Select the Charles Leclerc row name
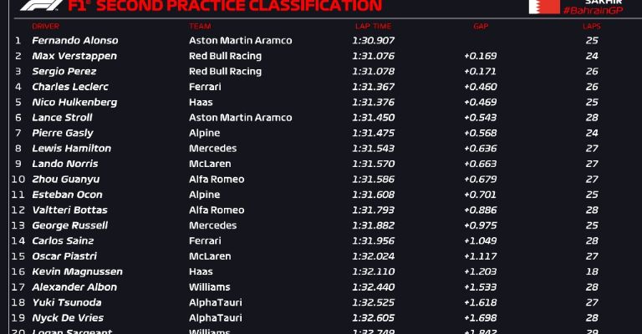 click(70, 87)
